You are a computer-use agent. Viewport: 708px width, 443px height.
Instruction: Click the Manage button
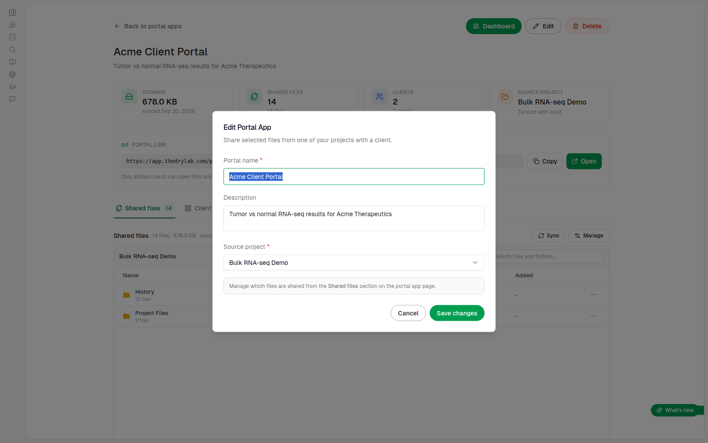click(x=589, y=236)
